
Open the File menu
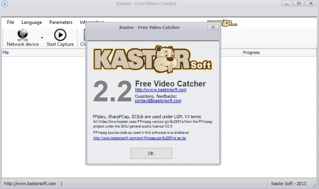[11, 22]
